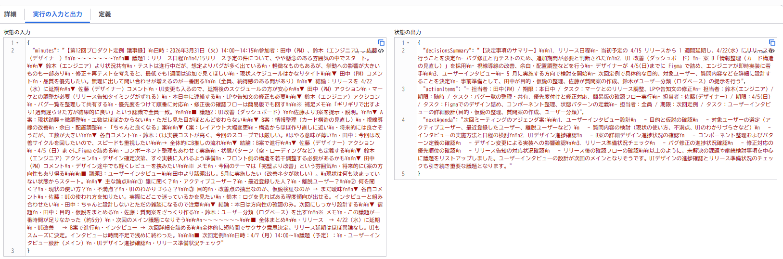
Task: Copy the 状態の入力 JSON to clipboard
Action: coord(381,43)
